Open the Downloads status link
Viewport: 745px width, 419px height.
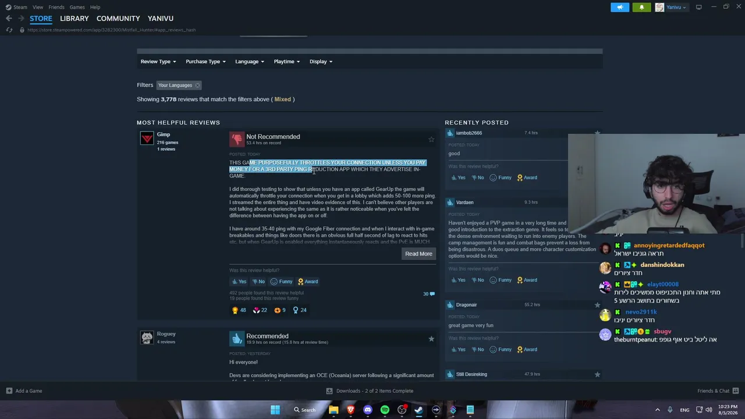click(x=370, y=391)
